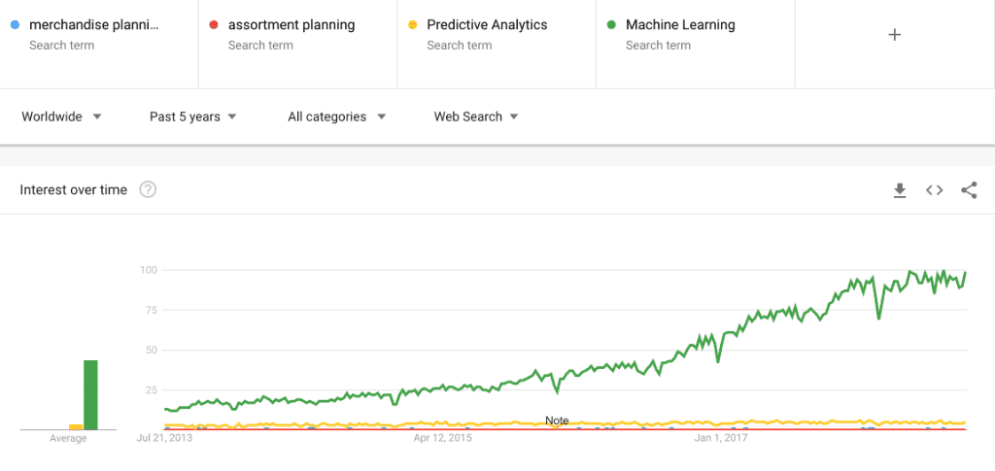Open the All categories dropdown
This screenshot has height=471, width=995.
[336, 117]
